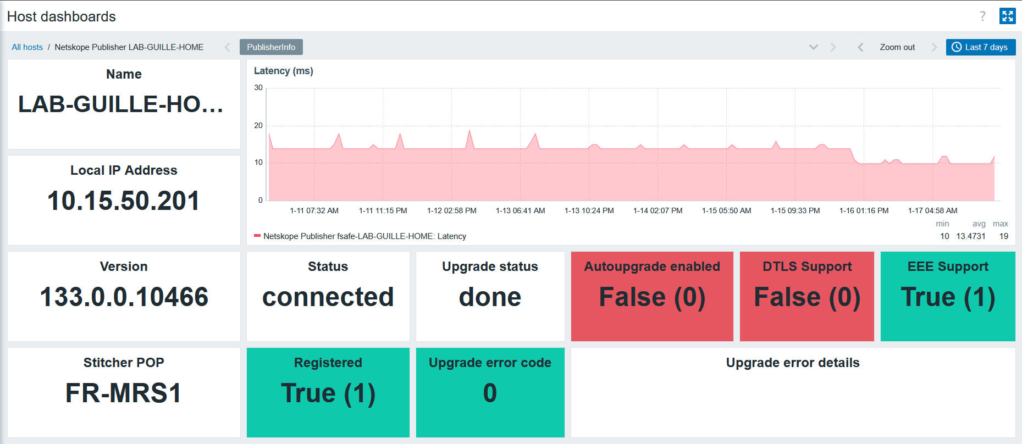Toggle kiosk fullscreen mode icon

[x=1007, y=16]
